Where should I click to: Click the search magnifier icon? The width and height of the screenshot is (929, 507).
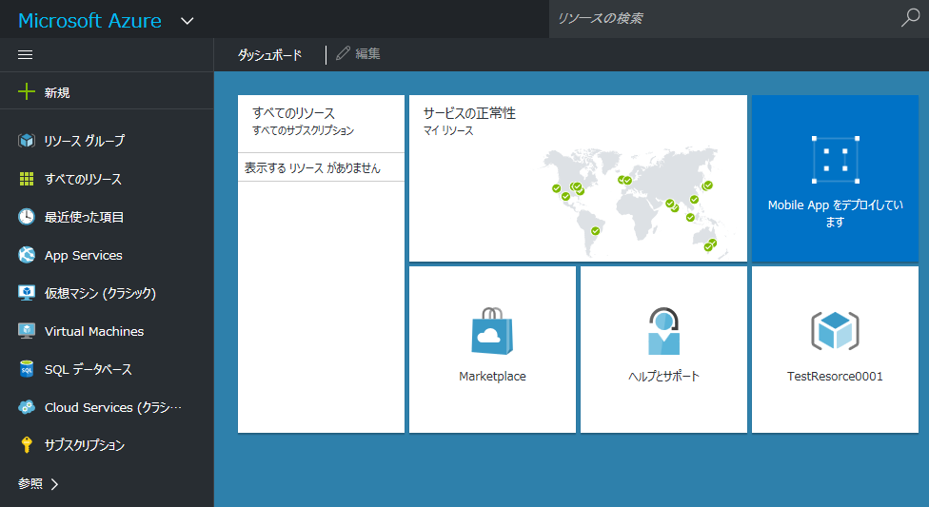(910, 18)
